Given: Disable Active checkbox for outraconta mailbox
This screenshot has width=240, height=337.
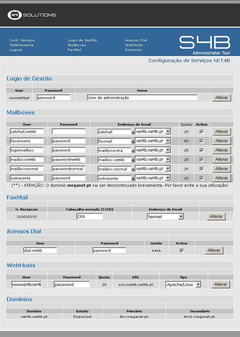Looking at the screenshot, I should click(x=201, y=178).
